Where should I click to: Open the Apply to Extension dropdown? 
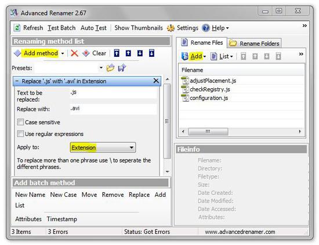[103, 147]
